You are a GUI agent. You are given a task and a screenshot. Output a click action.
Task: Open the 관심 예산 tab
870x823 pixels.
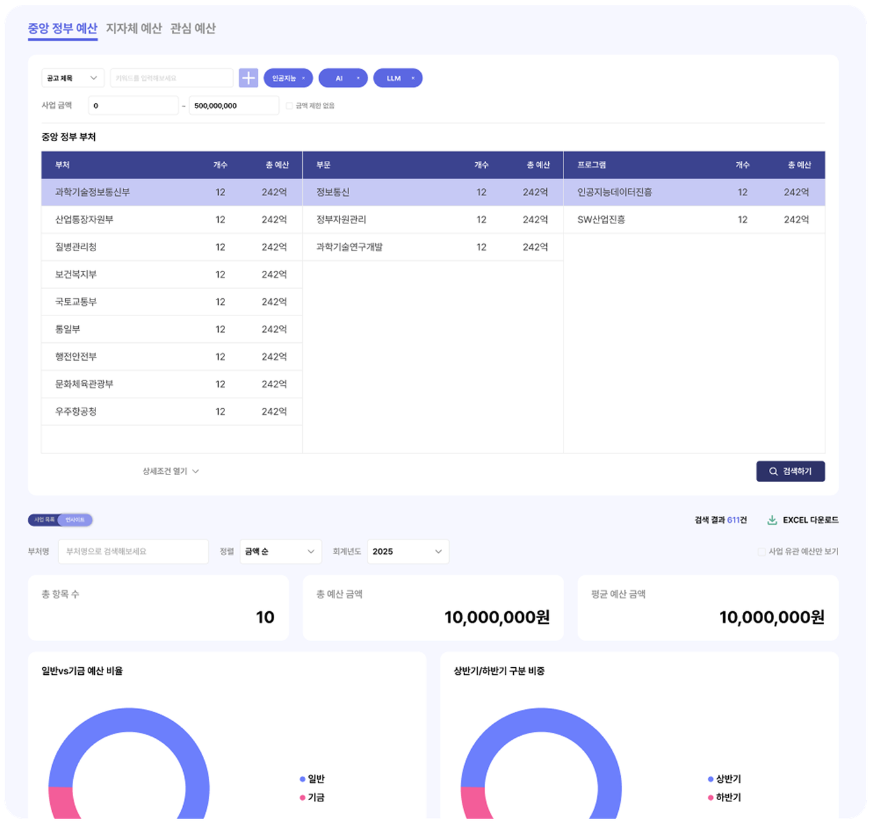tap(193, 29)
